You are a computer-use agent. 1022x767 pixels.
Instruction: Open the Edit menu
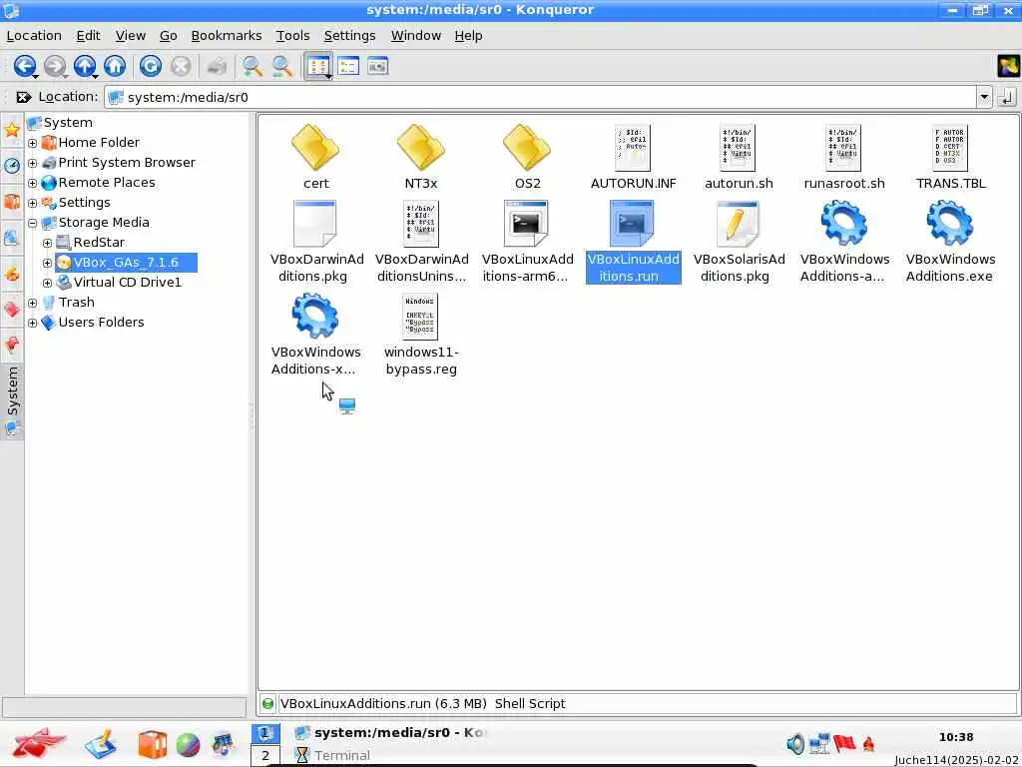[x=88, y=36]
